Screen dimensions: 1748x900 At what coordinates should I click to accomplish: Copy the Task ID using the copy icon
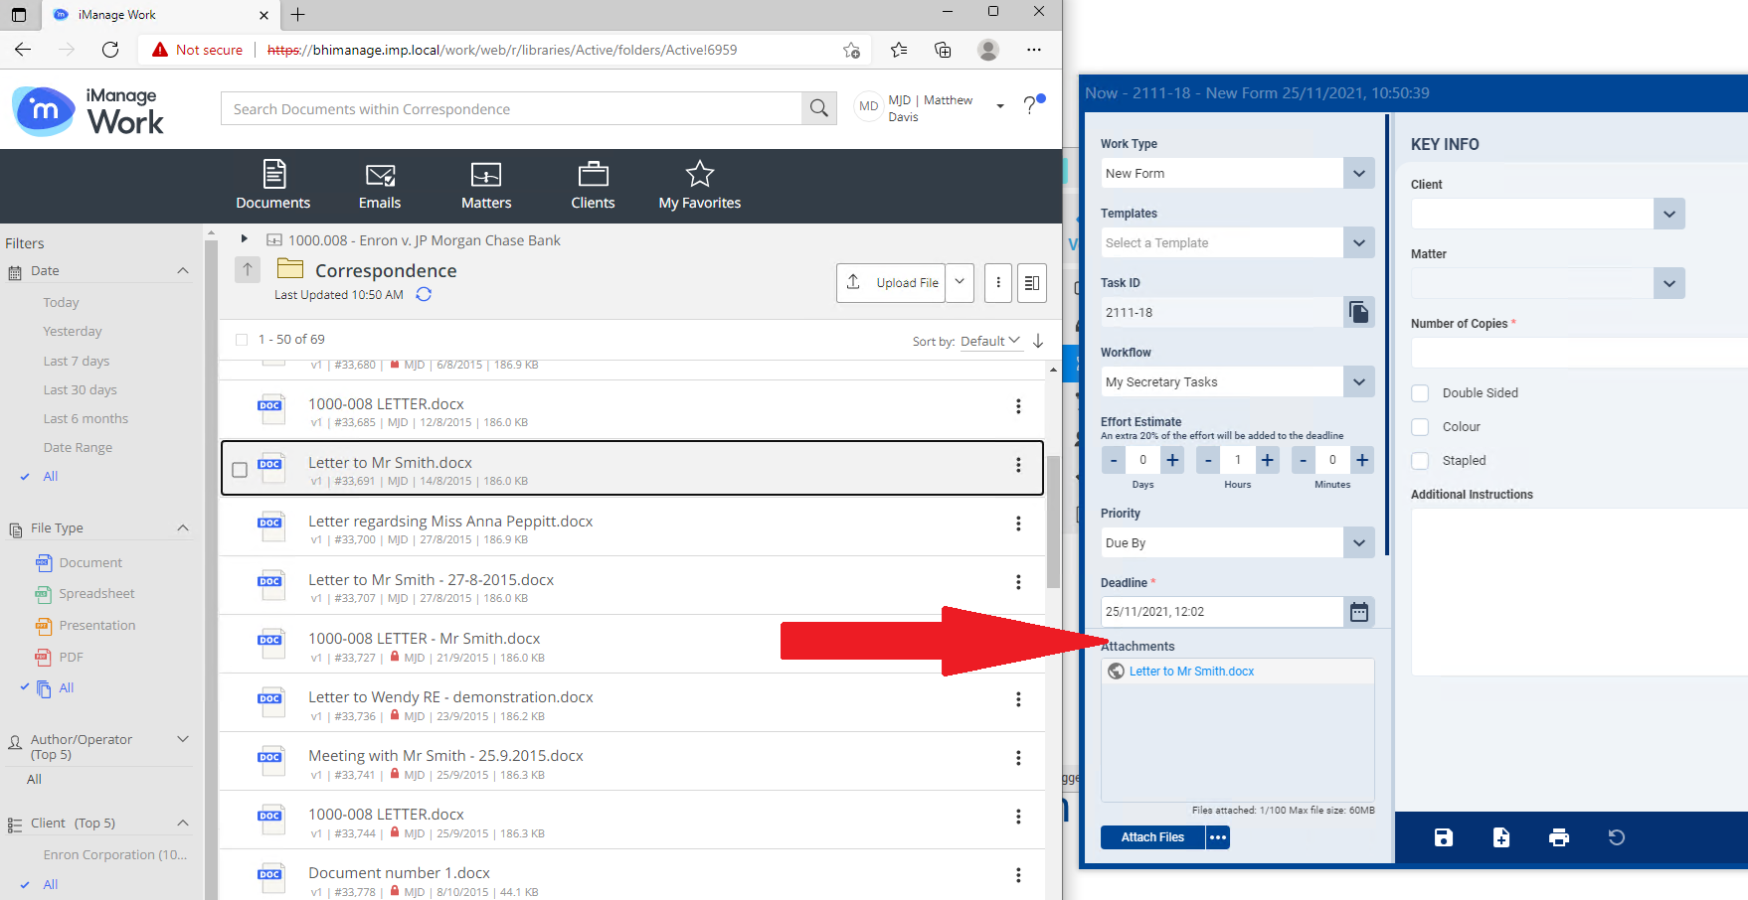point(1358,312)
